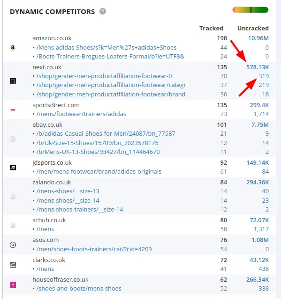281x299 pixels.
Task: Open adidas-Casual-Shoes-for-Men eBay link
Action: point(106,134)
